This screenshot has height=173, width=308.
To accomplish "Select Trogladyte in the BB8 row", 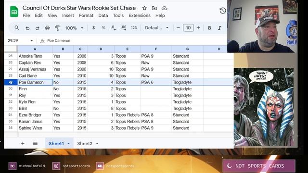I will click(x=187, y=108).
